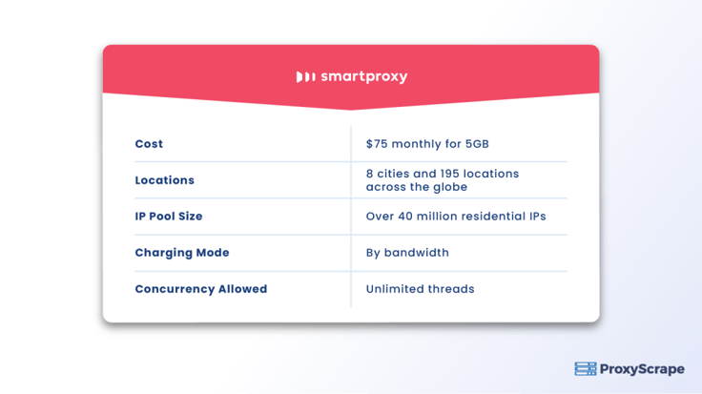702x394 pixels.
Task: Select the Cost row label
Action: pos(149,144)
